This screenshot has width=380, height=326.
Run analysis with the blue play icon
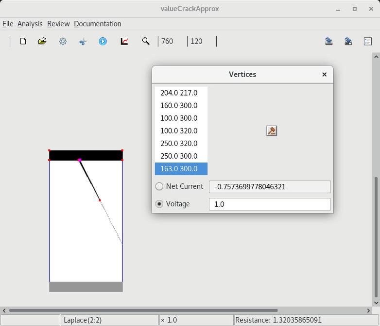coord(103,42)
